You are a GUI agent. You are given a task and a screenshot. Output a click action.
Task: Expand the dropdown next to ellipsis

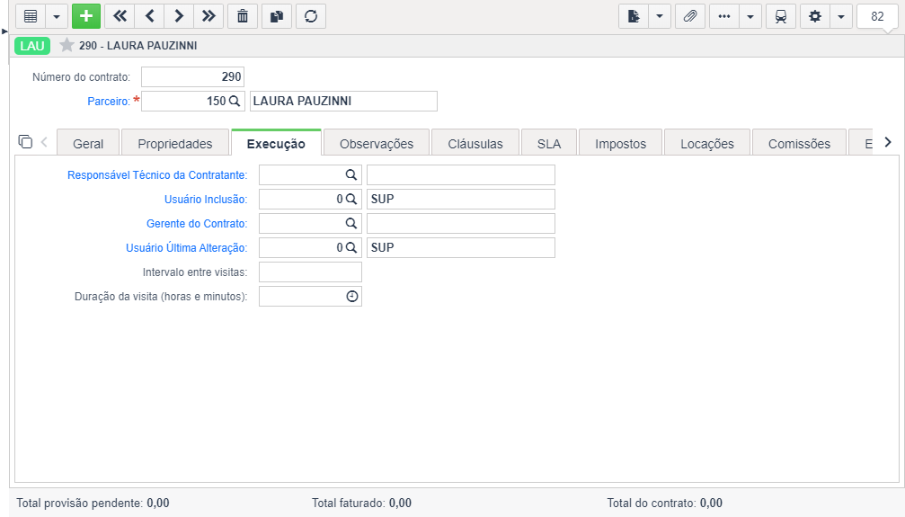coord(750,16)
